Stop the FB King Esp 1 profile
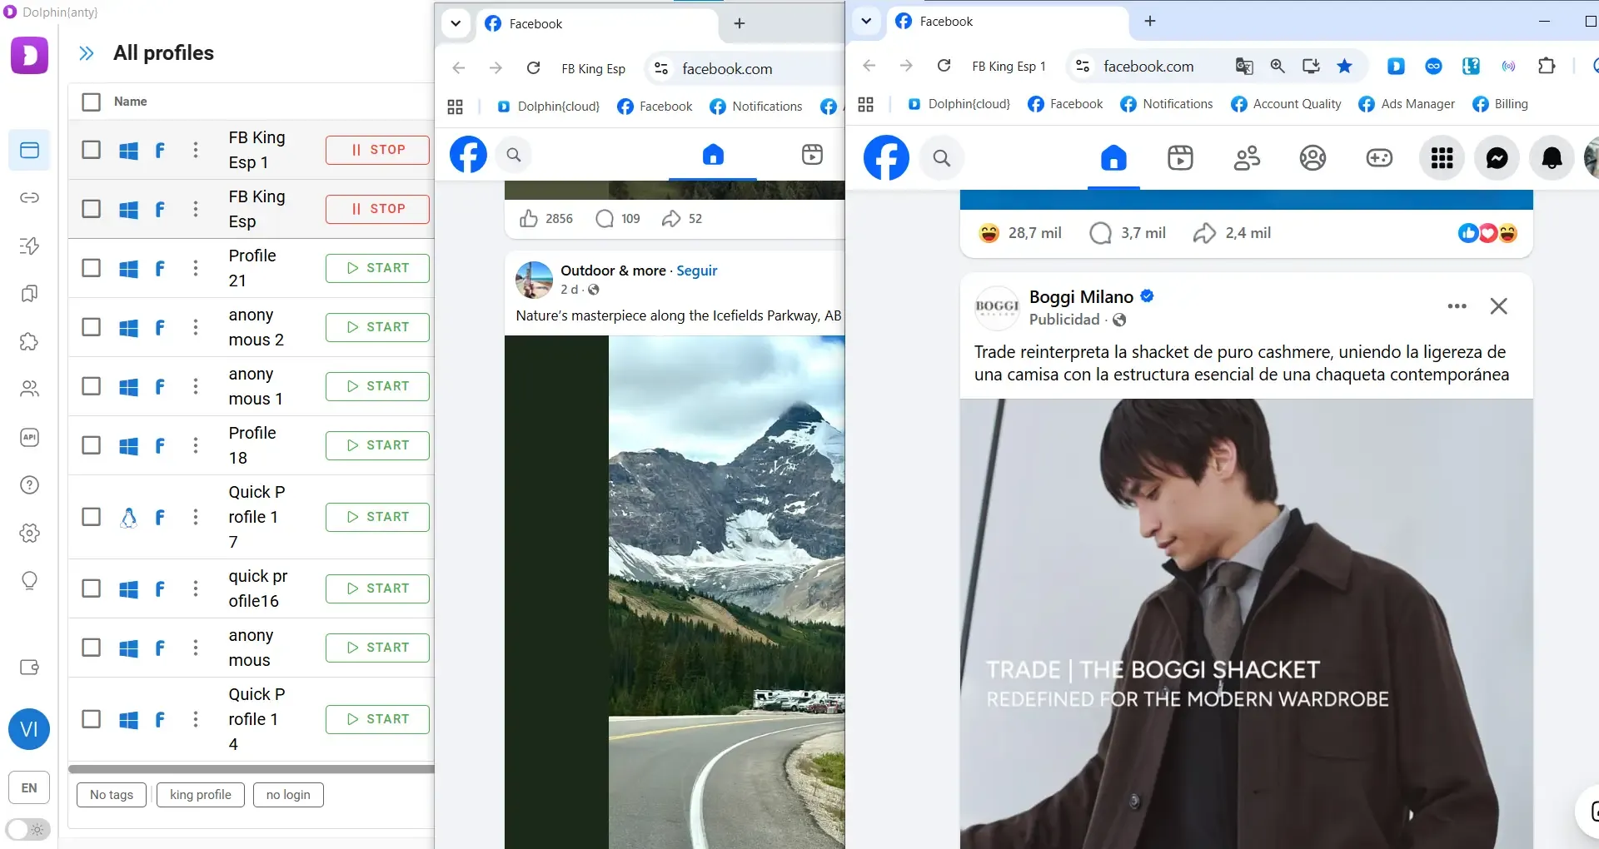The height and width of the screenshot is (849, 1599). click(377, 150)
